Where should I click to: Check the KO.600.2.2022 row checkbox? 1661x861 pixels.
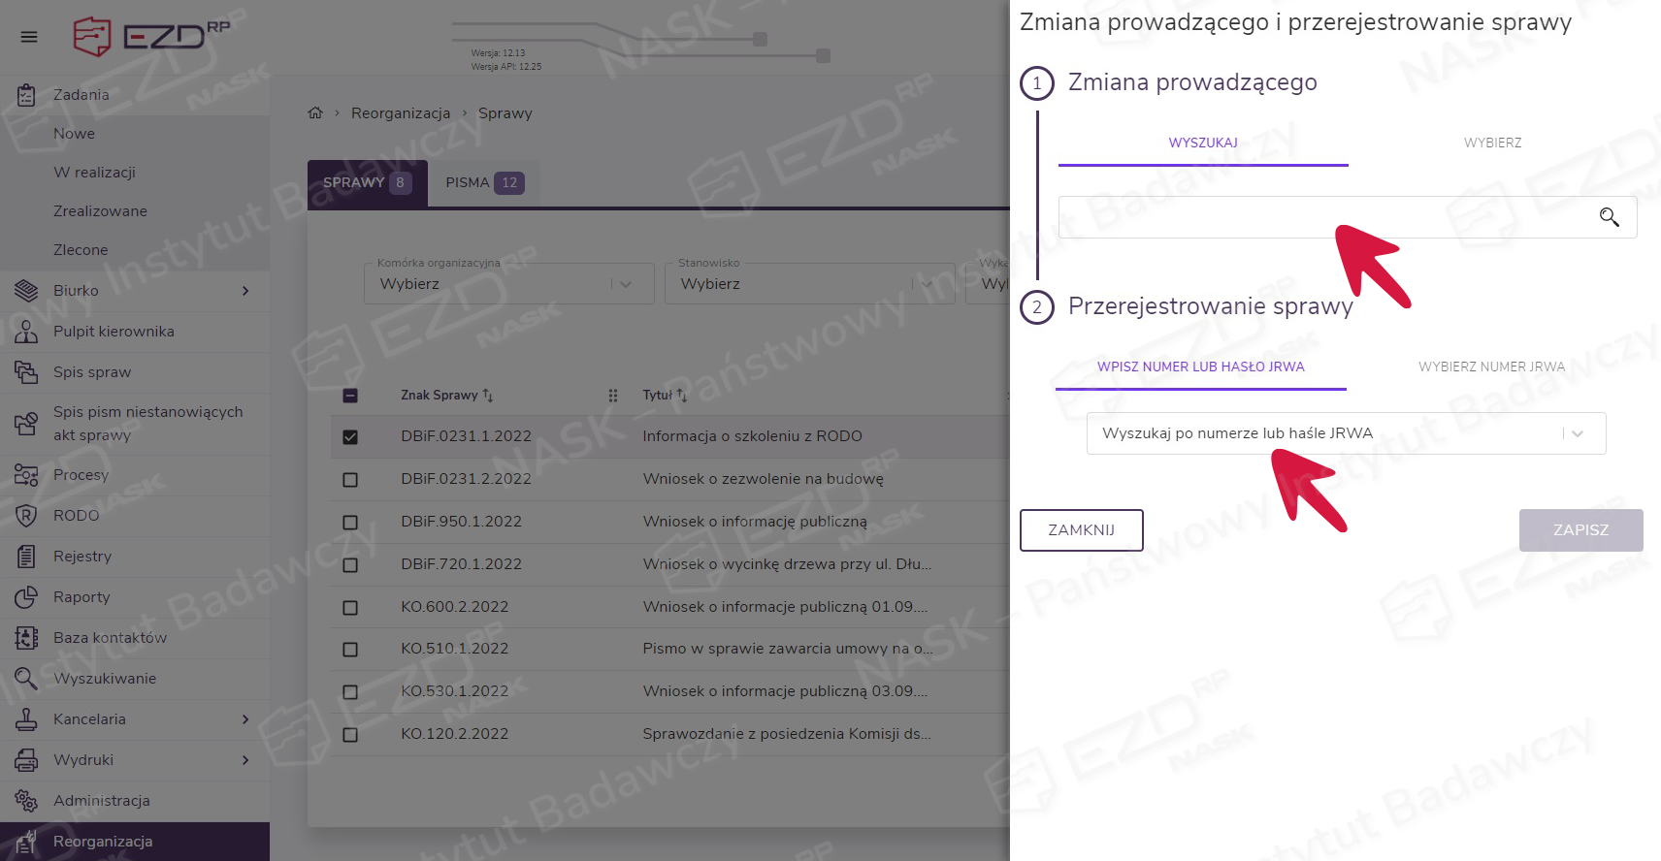pyautogui.click(x=350, y=608)
